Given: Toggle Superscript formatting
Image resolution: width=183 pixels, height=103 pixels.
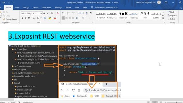Looking at the screenshot, I should 41,18.
